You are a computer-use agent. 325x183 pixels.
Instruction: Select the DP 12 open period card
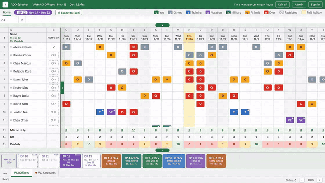coord(70,161)
